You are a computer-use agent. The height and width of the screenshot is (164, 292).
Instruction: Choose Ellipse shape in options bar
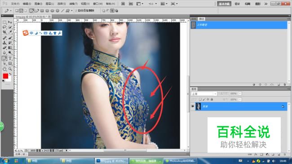click(x=52, y=11)
